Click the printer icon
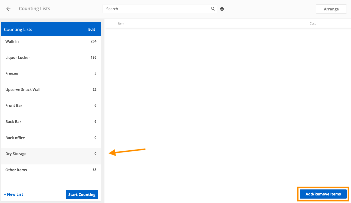Viewport: 351px width, 203px height. tap(222, 9)
